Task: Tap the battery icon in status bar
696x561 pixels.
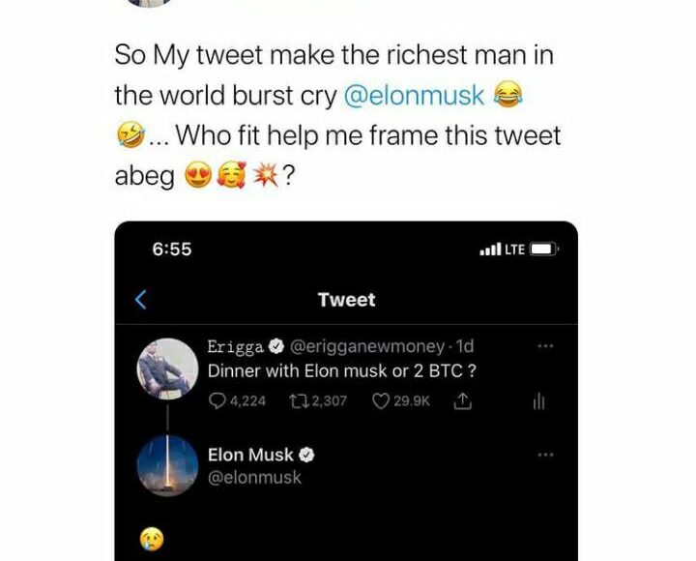Action: coord(544,250)
